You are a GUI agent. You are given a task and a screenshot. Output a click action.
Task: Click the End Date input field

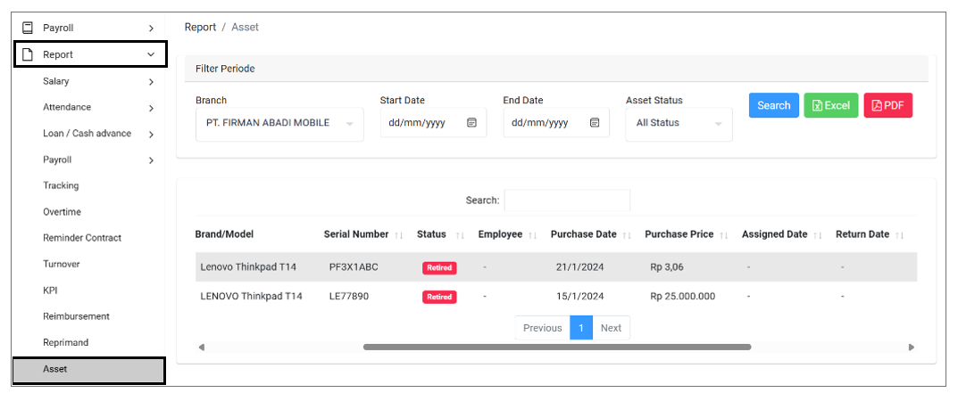pos(556,123)
